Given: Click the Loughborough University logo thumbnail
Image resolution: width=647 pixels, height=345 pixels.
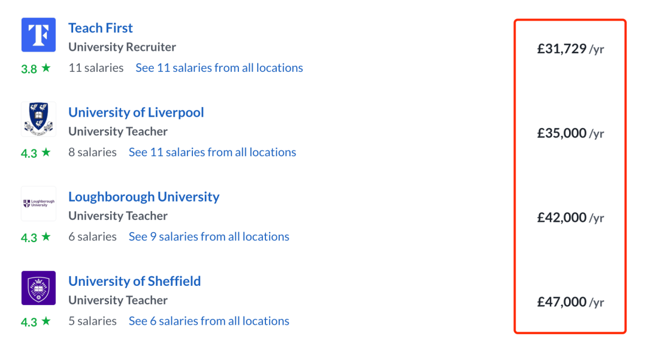Looking at the screenshot, I should (x=38, y=203).
